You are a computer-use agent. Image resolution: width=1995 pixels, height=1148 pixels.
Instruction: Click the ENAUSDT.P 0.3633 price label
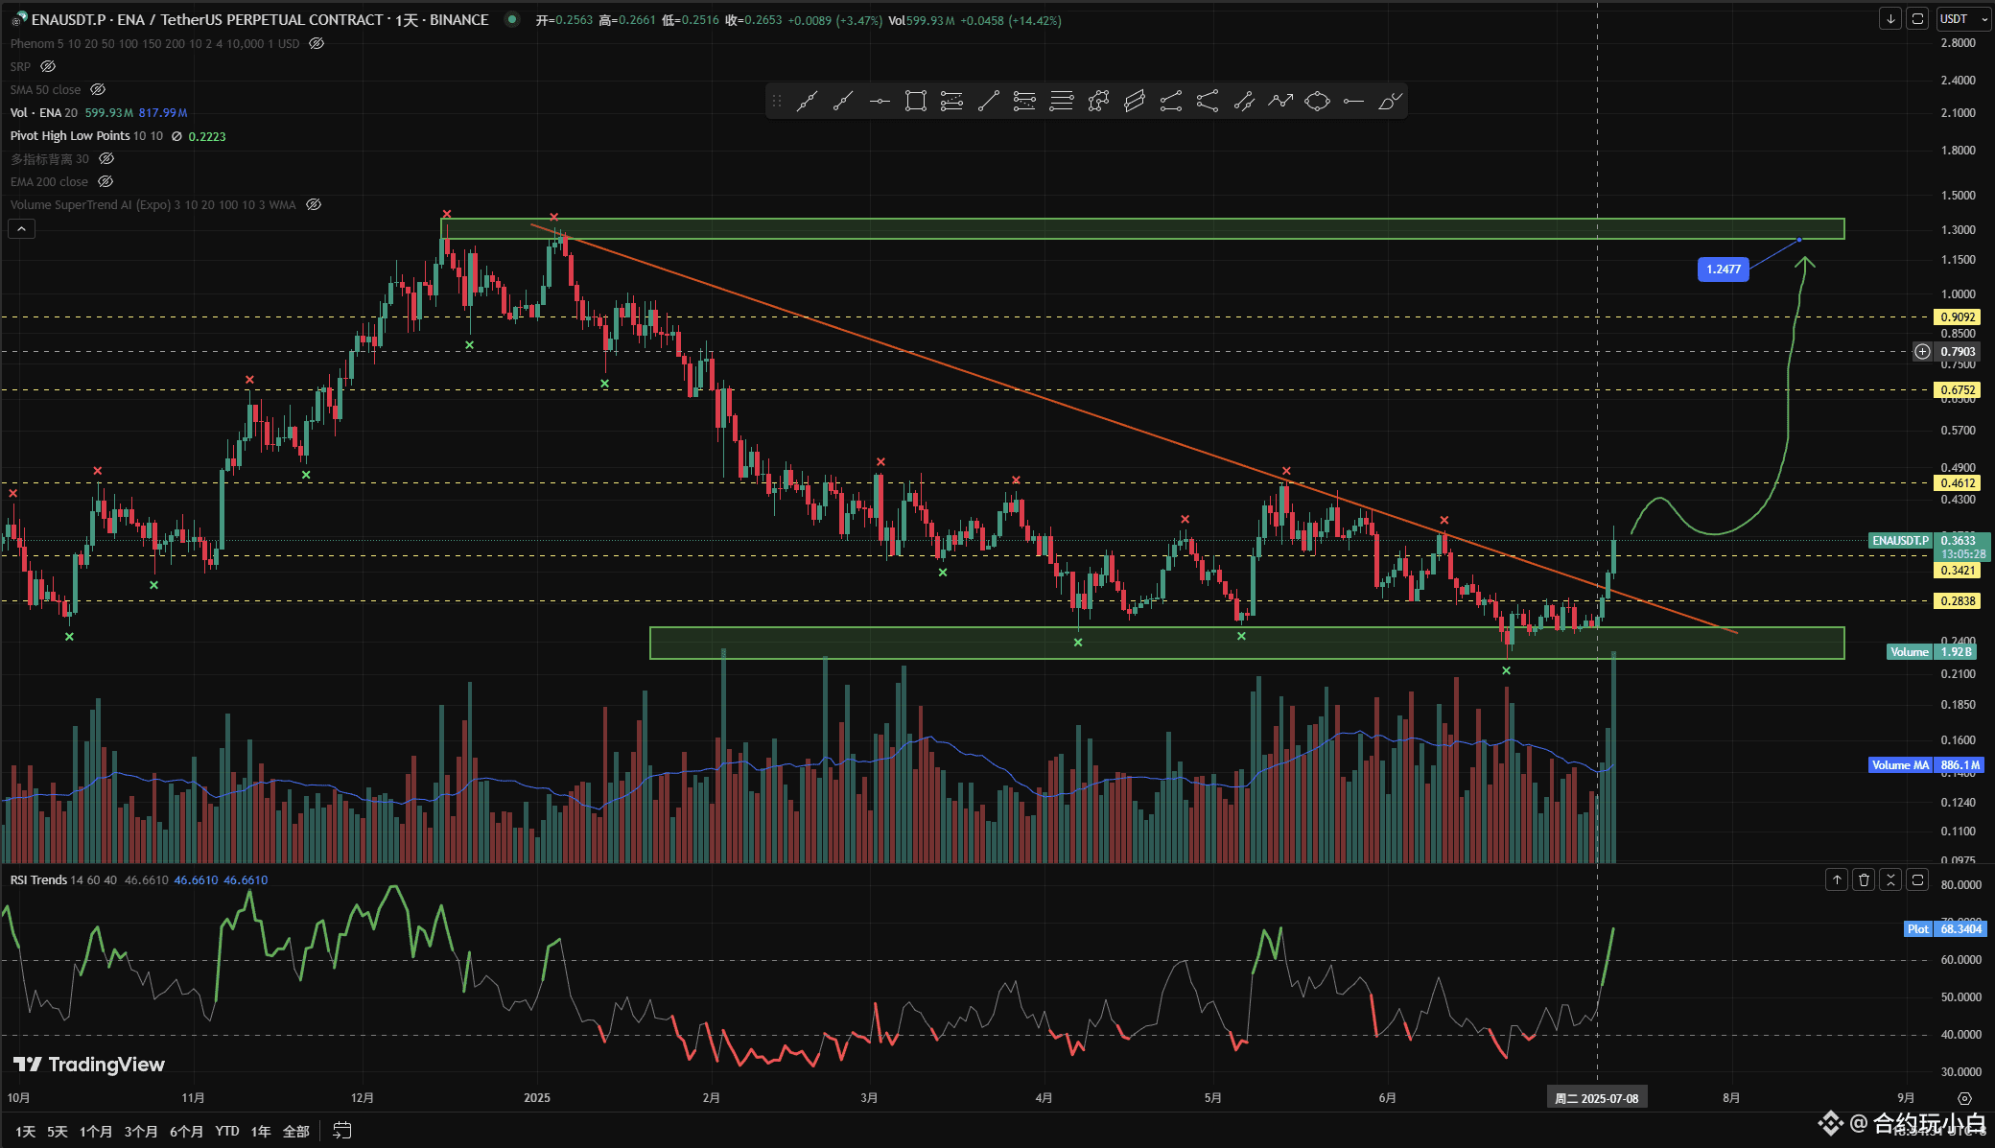click(x=1930, y=541)
